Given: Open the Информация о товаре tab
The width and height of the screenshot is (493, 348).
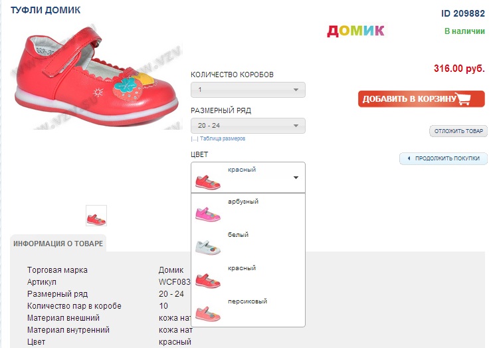Looking at the screenshot, I should point(58,244).
